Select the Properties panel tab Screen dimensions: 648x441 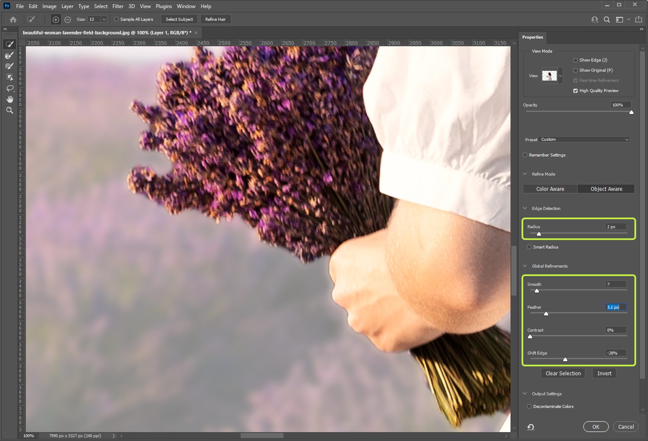tap(533, 37)
